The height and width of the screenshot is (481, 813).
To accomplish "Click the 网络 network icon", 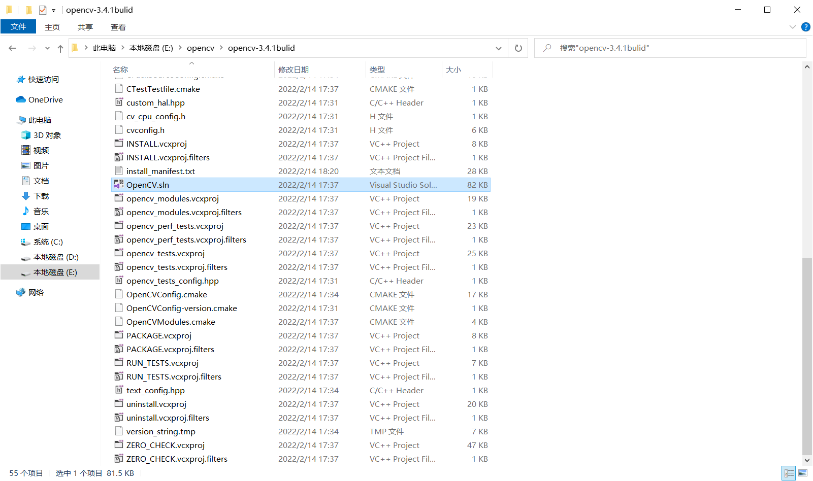I will (21, 292).
